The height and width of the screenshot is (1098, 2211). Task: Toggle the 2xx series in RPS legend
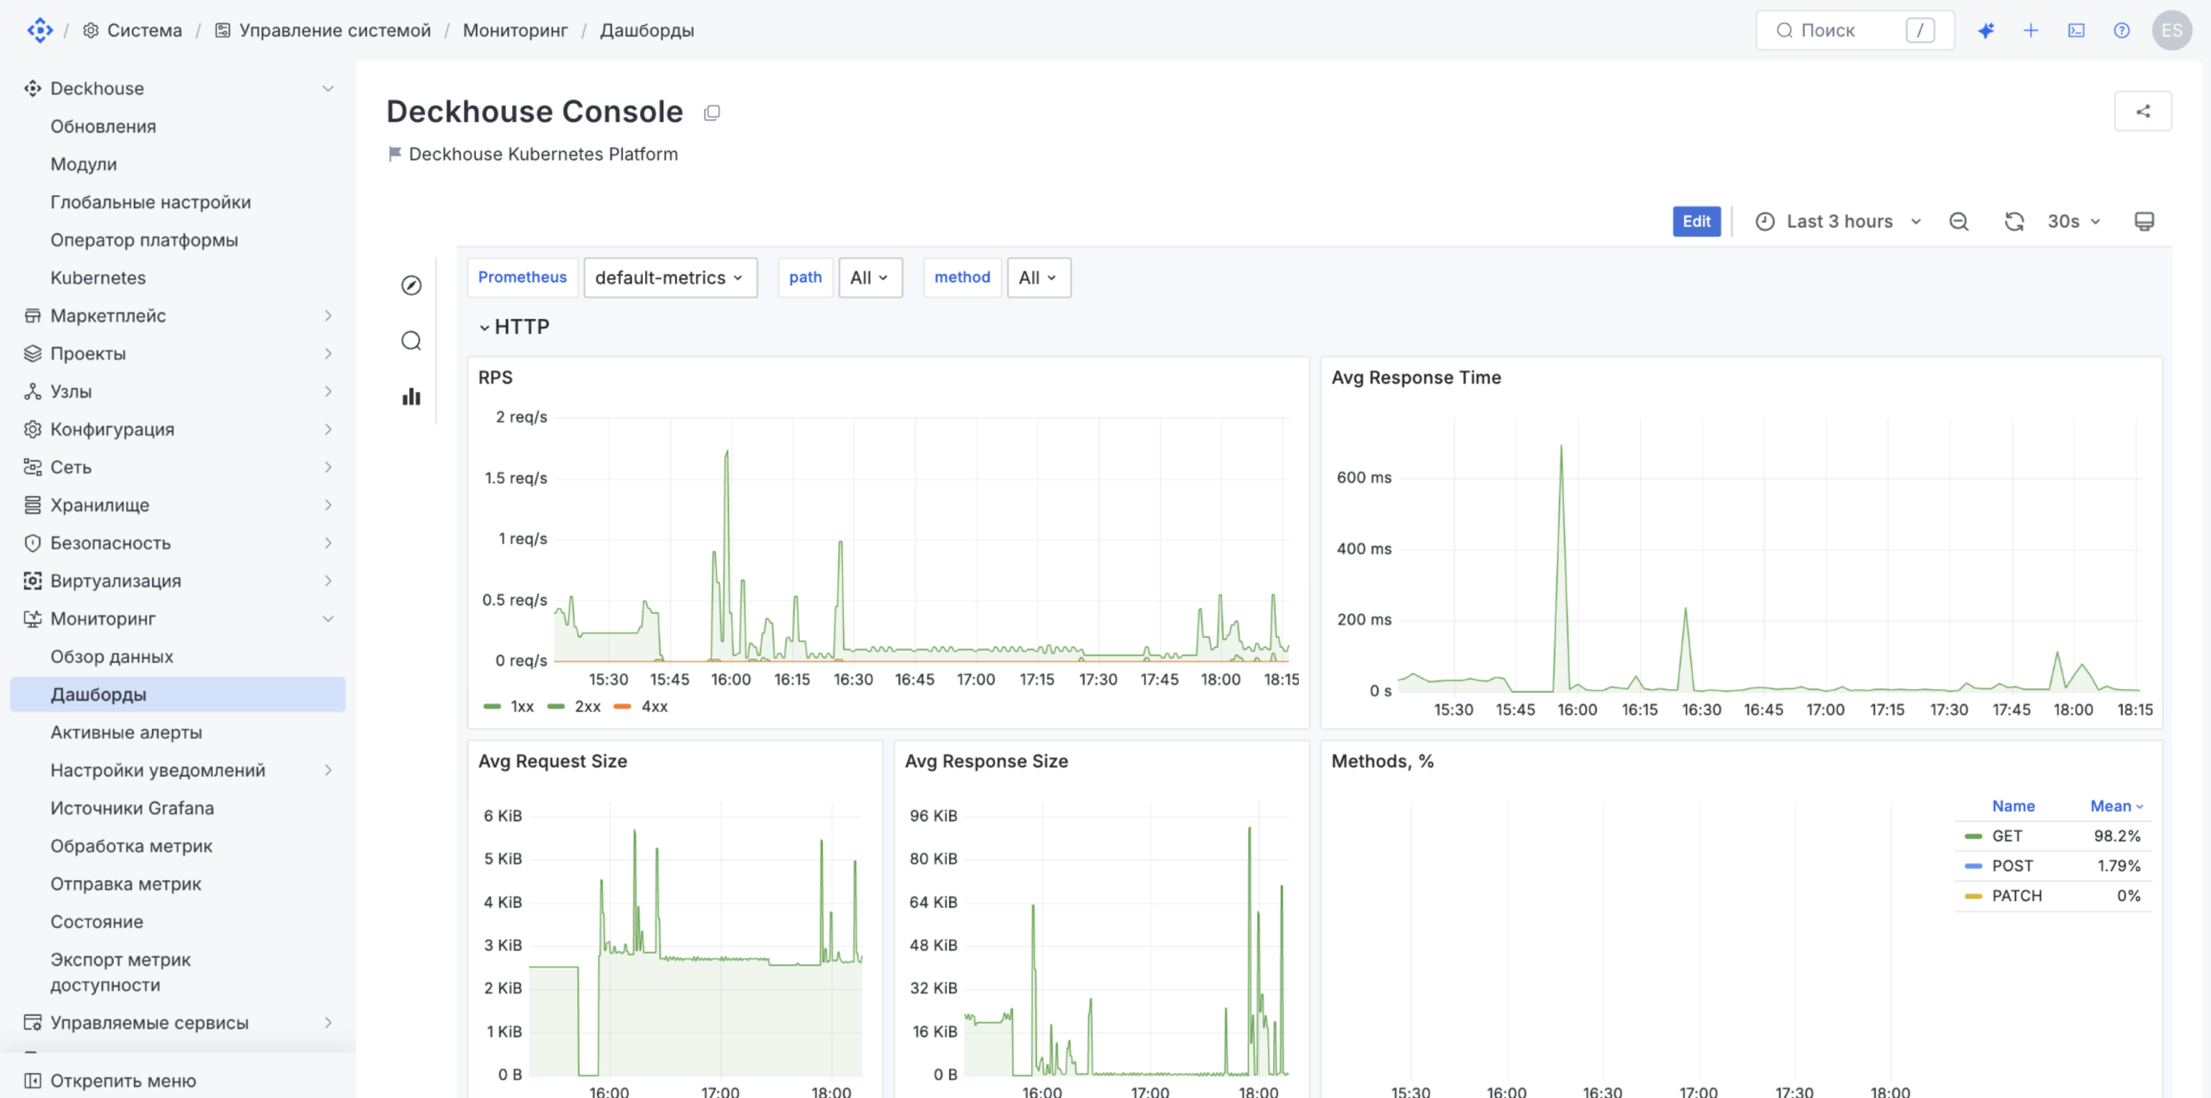click(x=574, y=707)
